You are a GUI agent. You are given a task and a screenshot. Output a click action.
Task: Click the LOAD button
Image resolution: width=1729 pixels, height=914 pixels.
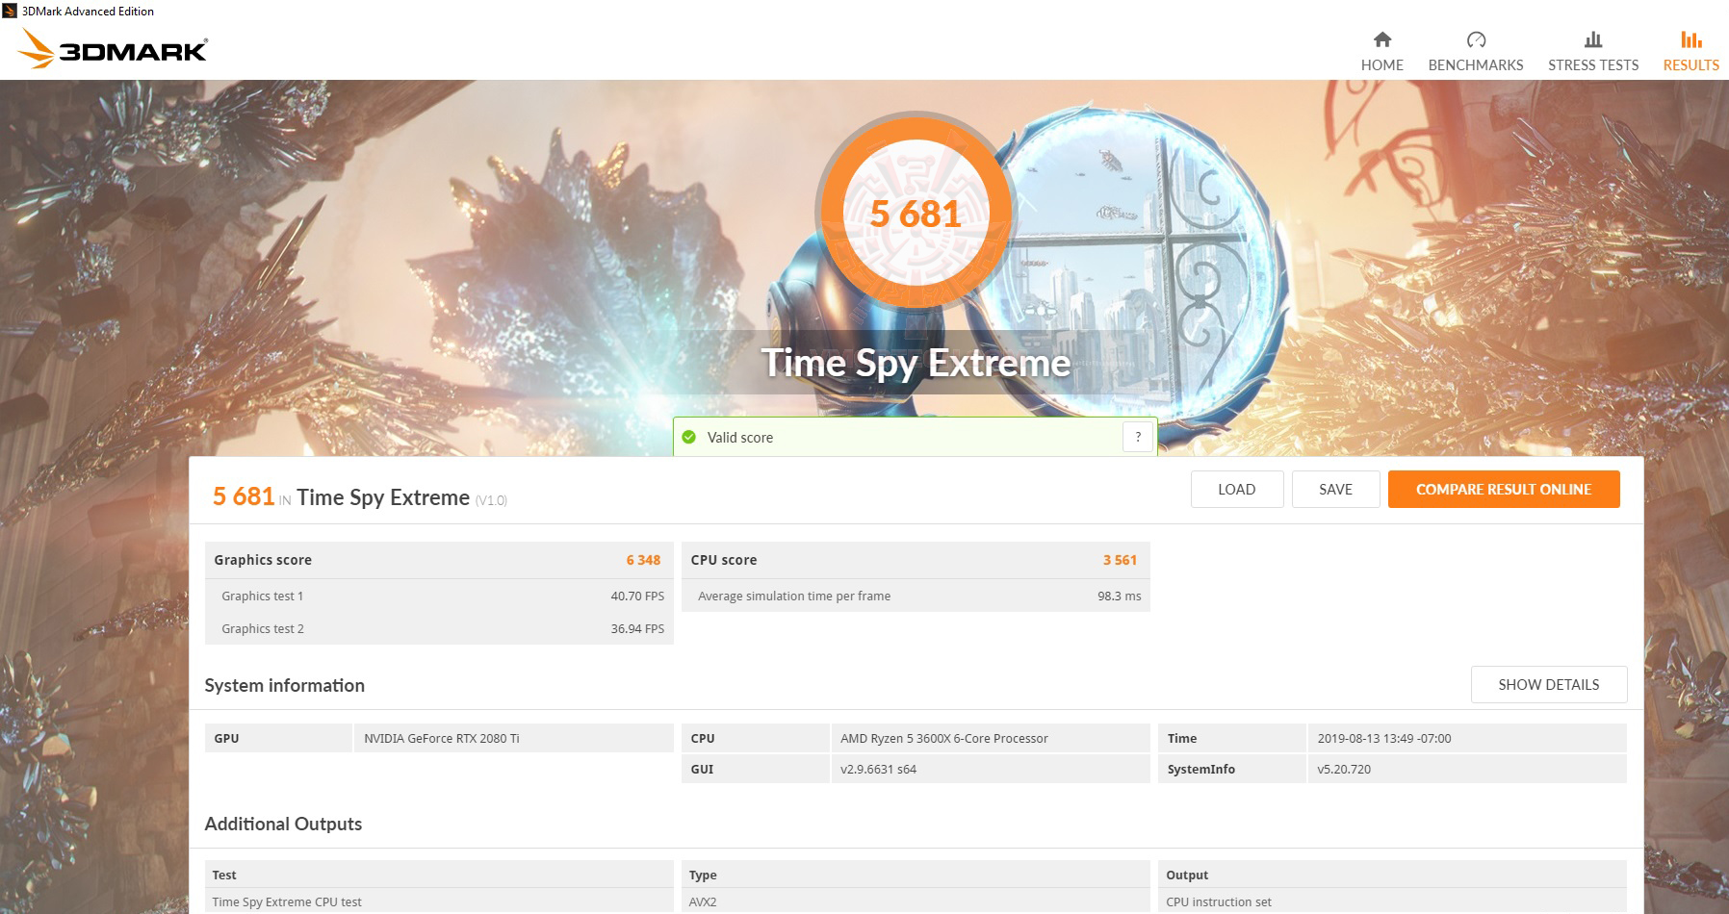1236,489
